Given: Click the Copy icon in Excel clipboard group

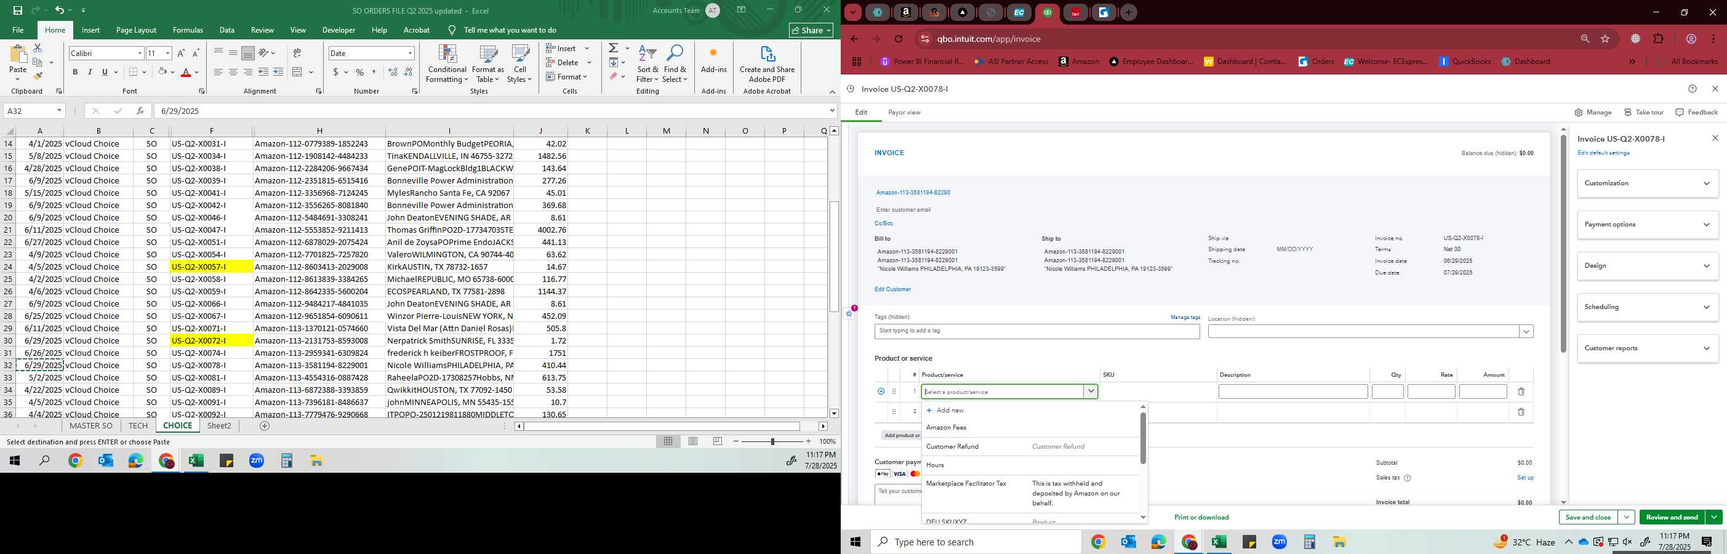Looking at the screenshot, I should click(38, 62).
